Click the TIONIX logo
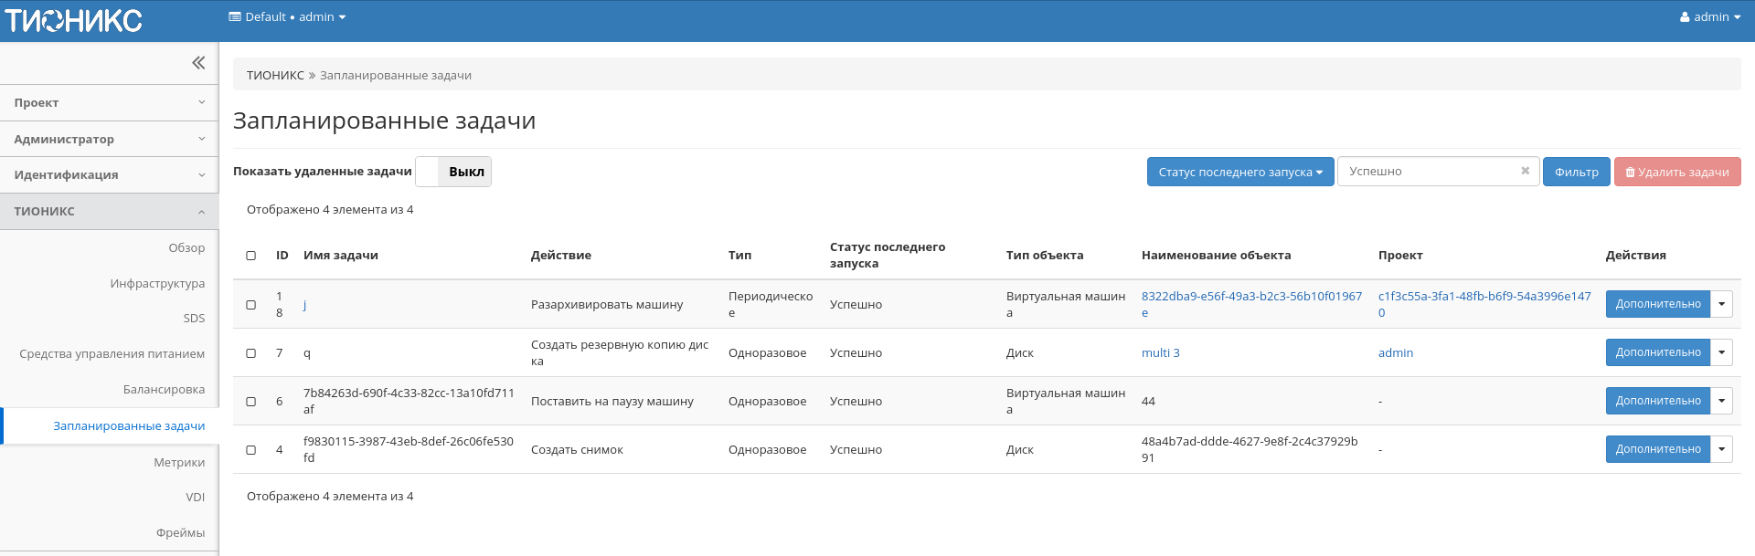Viewport: 1755px width, 556px height. 73,20
